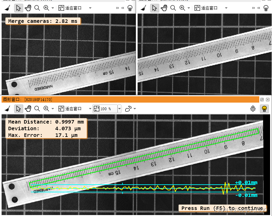Close the H20198F14170 graphics window
This screenshot has height=216, width=272.
coord(268,99)
